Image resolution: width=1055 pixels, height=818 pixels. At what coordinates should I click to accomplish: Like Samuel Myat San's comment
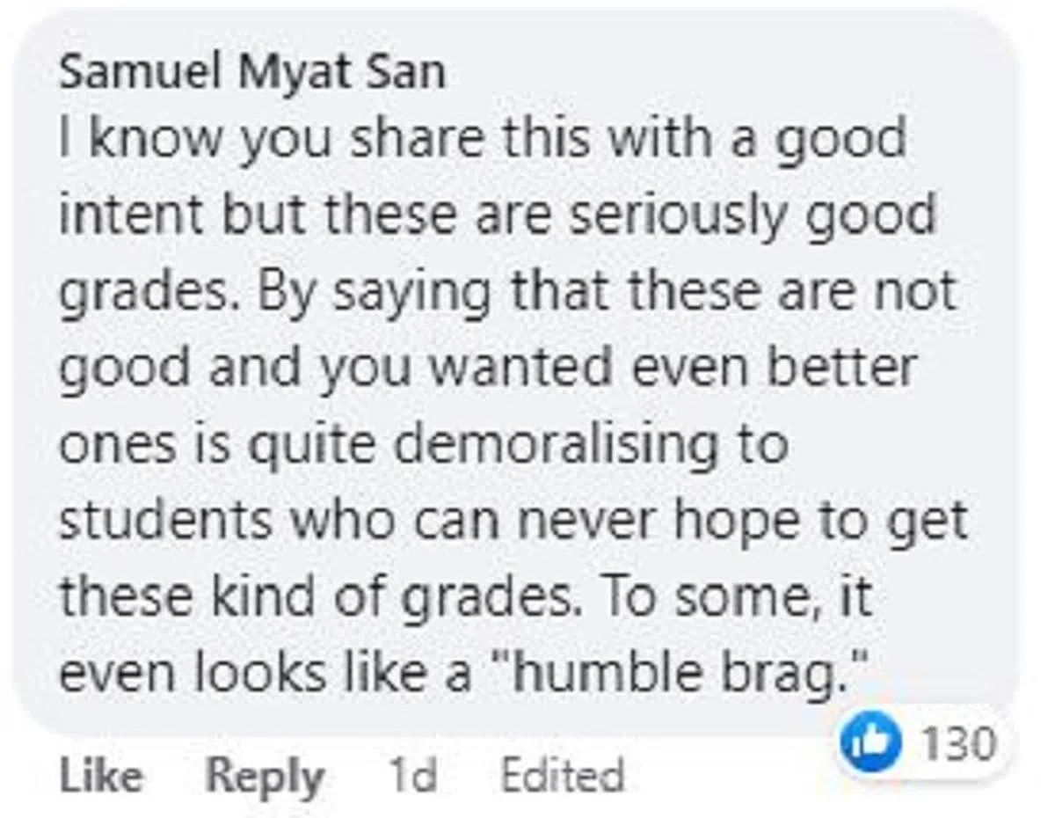pyautogui.click(x=100, y=776)
